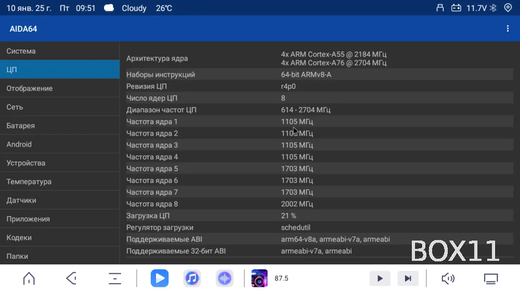Tap the seat icon in status bar
The image size is (520, 292).
click(440, 8)
